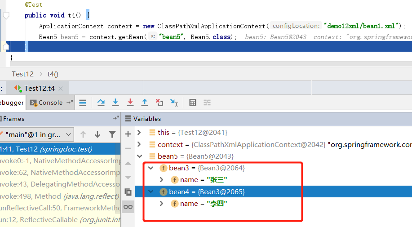Image resolution: width=412 pixels, height=227 pixels.
Task: Click Frames panel title
Action: pyautogui.click(x=13, y=119)
